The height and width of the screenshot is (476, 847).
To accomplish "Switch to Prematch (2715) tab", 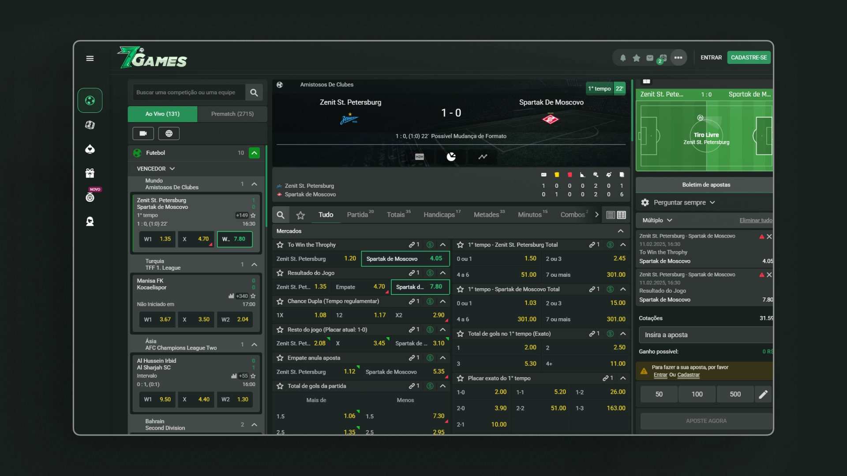I will coord(232,114).
